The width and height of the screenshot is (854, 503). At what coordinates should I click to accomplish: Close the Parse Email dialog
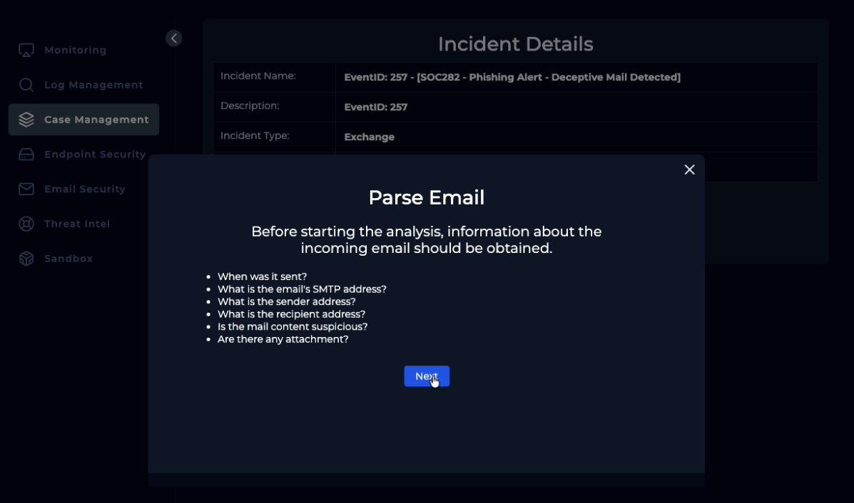pos(689,170)
